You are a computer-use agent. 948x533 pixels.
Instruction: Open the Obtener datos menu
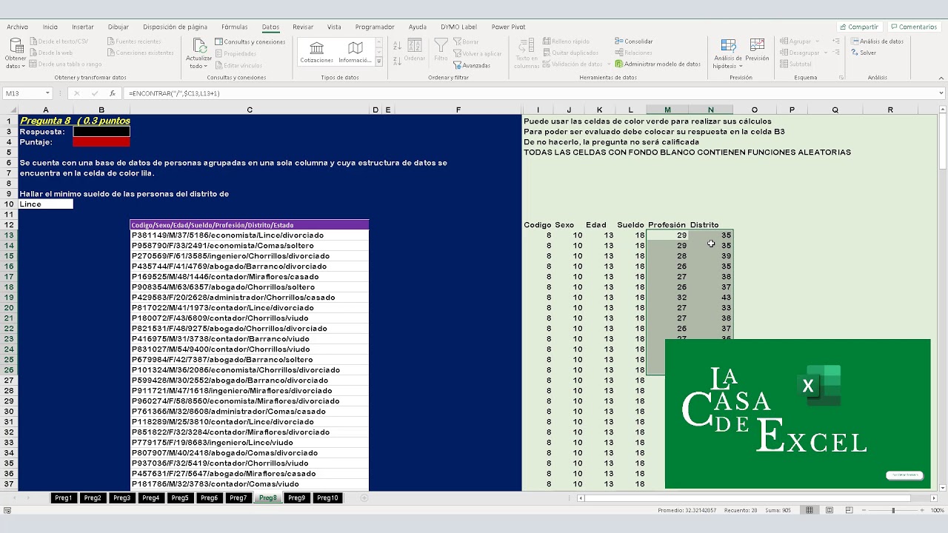[16, 52]
